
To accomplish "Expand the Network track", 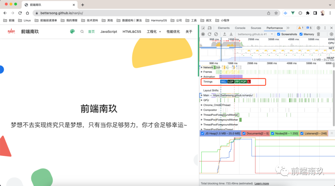I will click(202, 67).
